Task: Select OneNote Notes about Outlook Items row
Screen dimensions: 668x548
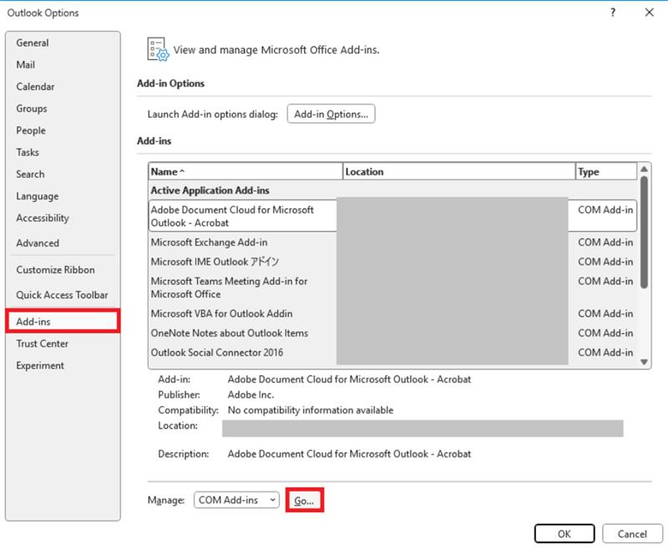Action: point(392,333)
